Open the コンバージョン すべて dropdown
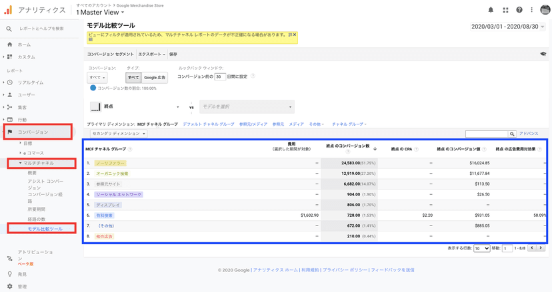This screenshot has height=292, width=552. [97, 77]
